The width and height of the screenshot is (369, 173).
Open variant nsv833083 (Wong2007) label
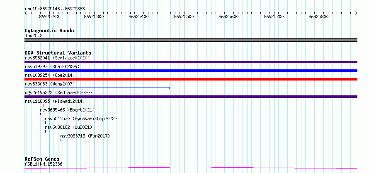tap(50, 84)
